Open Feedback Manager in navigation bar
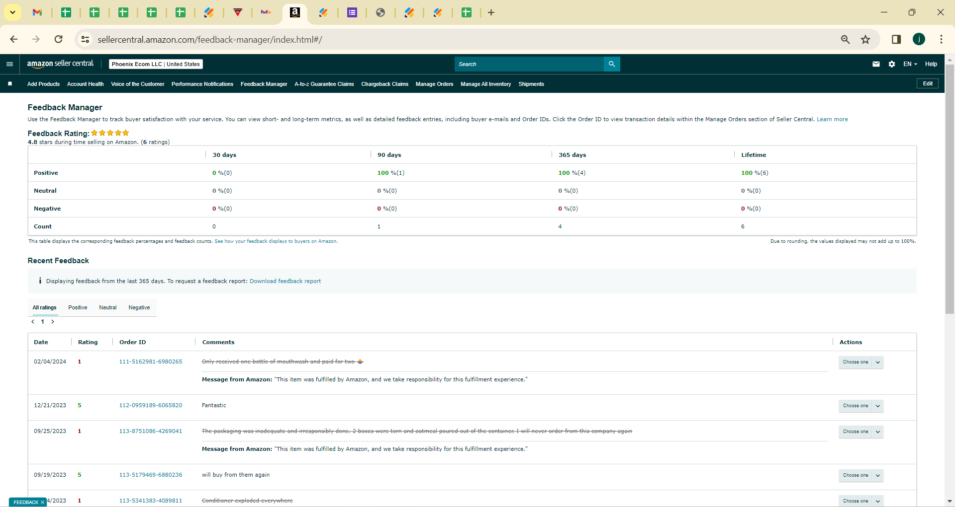 click(x=264, y=84)
